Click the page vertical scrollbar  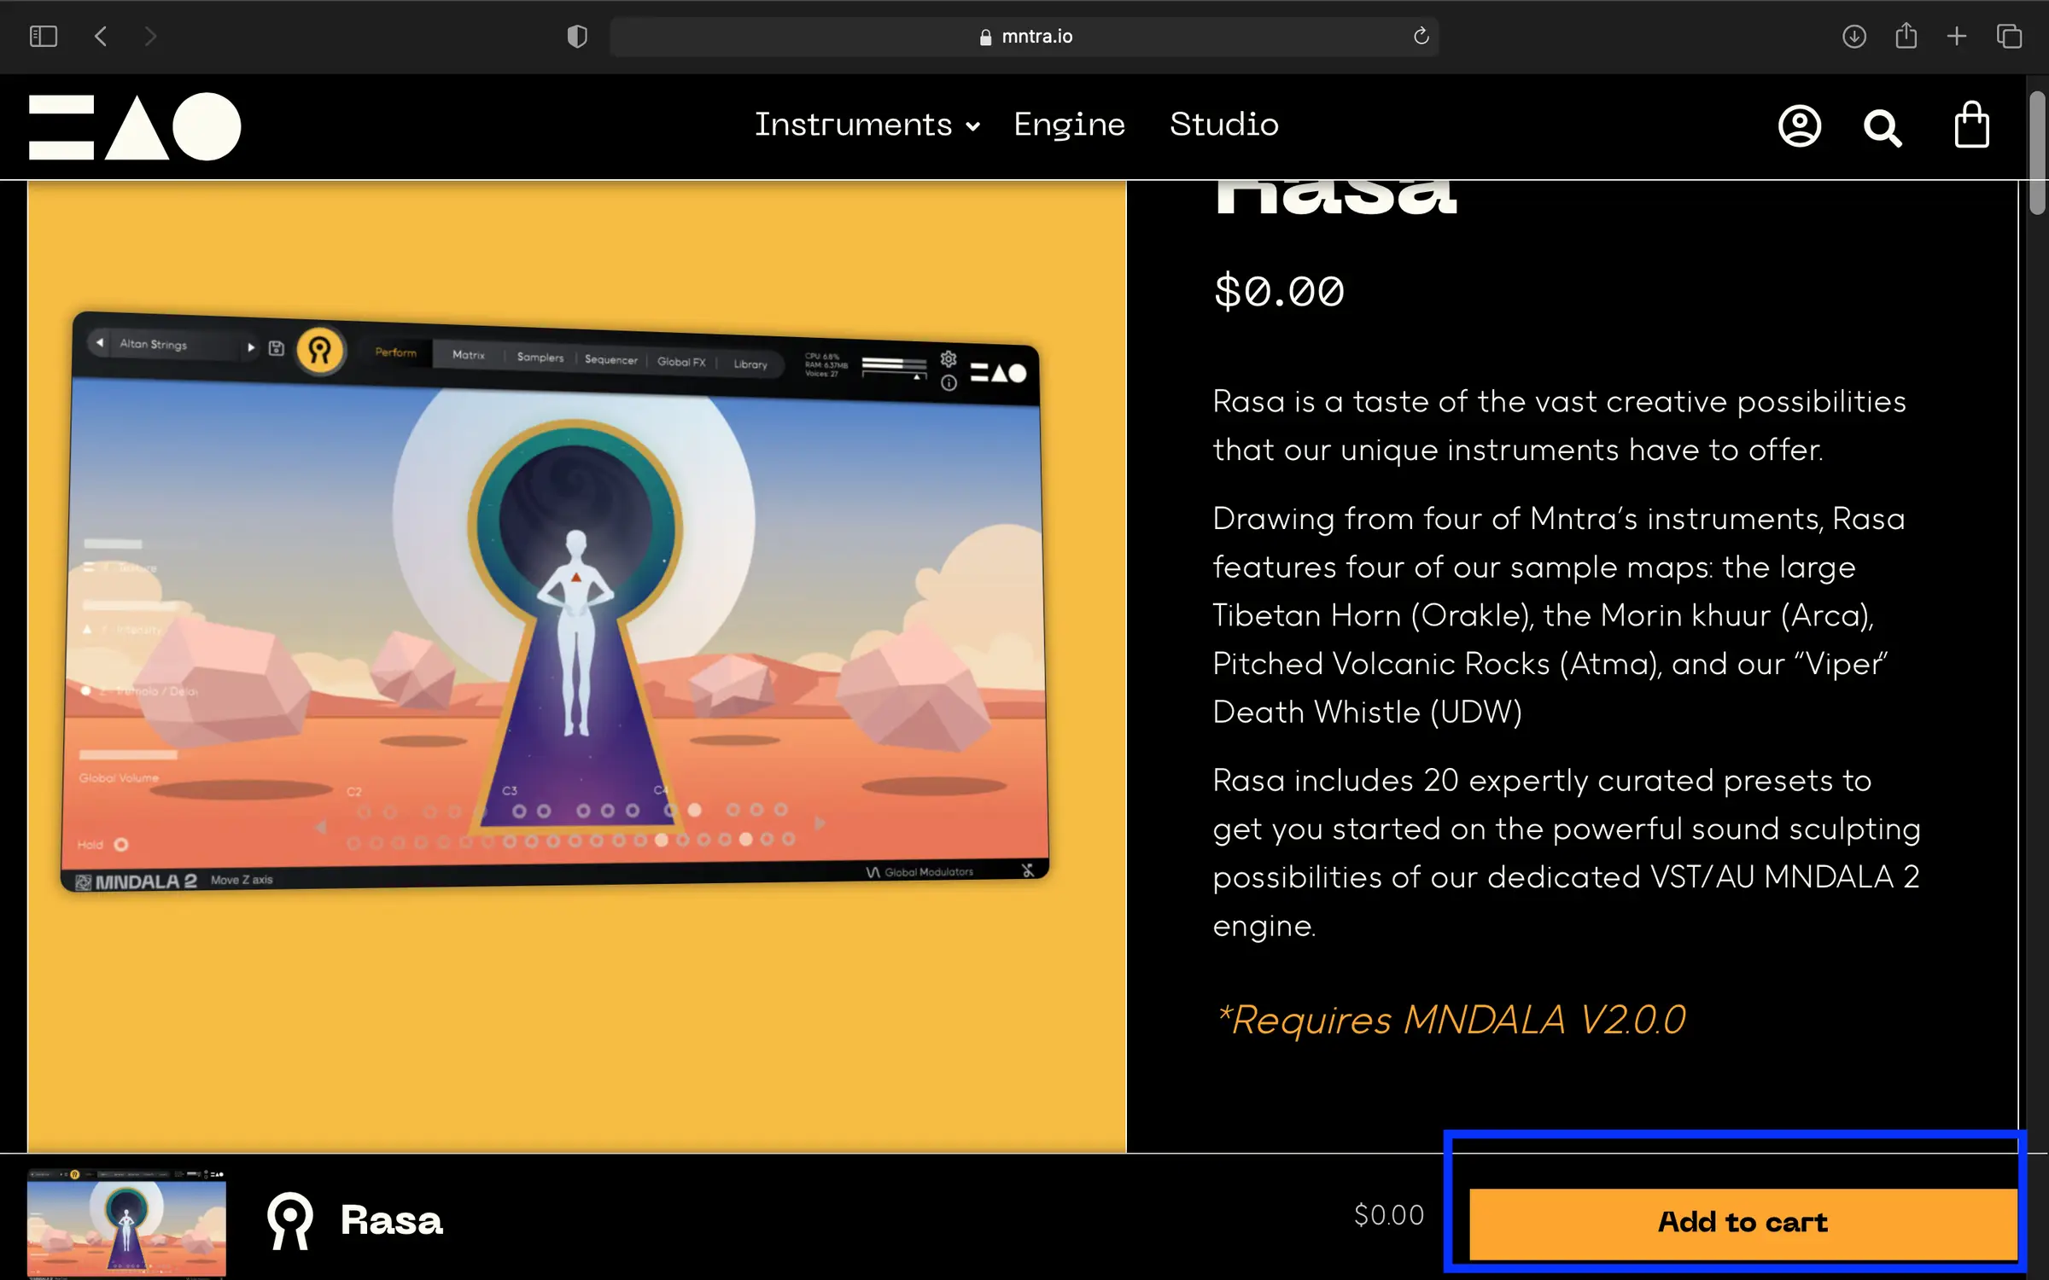coord(2038,154)
